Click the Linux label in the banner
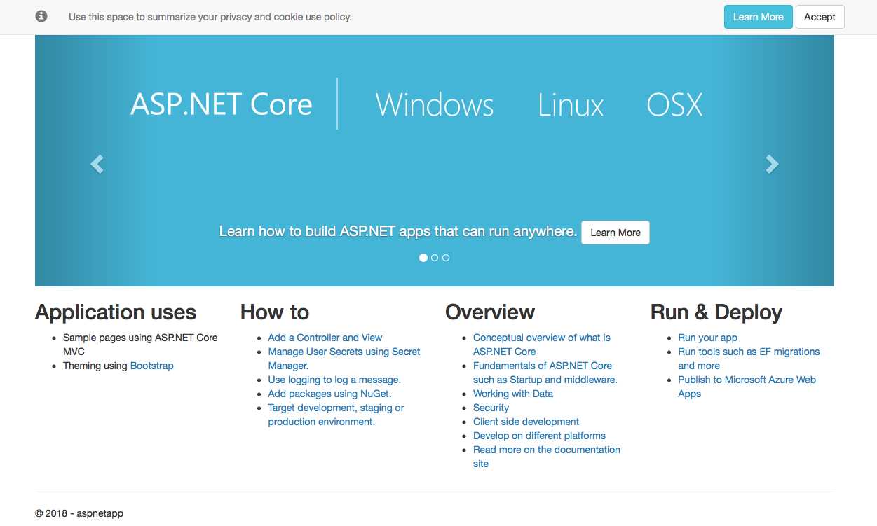The height and width of the screenshot is (526, 877). click(x=571, y=105)
